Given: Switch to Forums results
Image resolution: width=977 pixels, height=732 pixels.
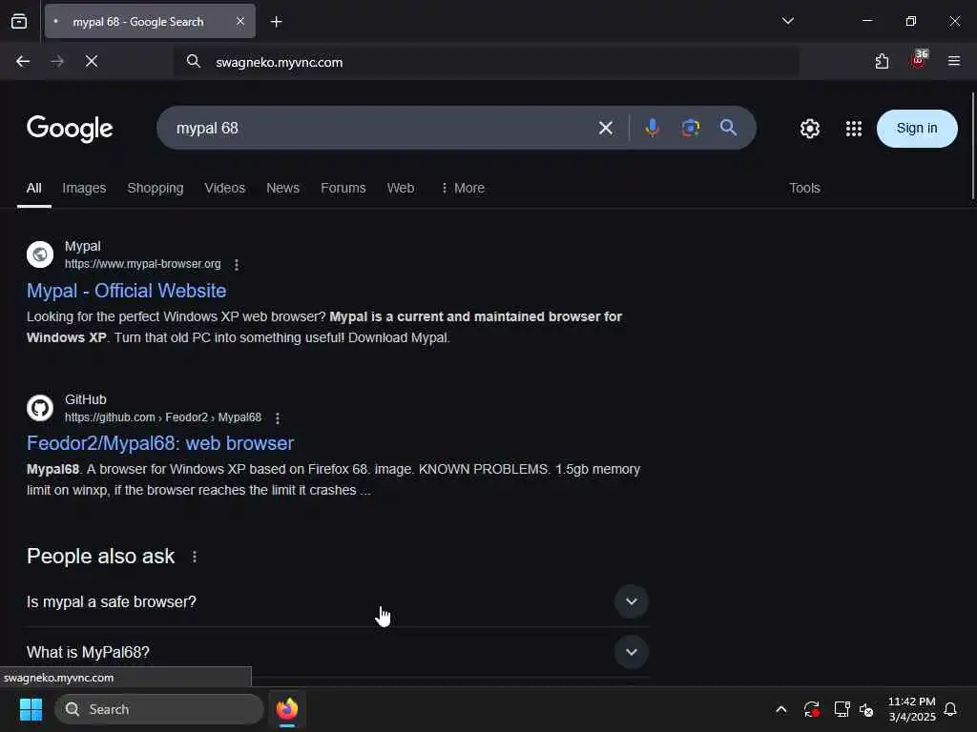Looking at the screenshot, I should pos(343,188).
